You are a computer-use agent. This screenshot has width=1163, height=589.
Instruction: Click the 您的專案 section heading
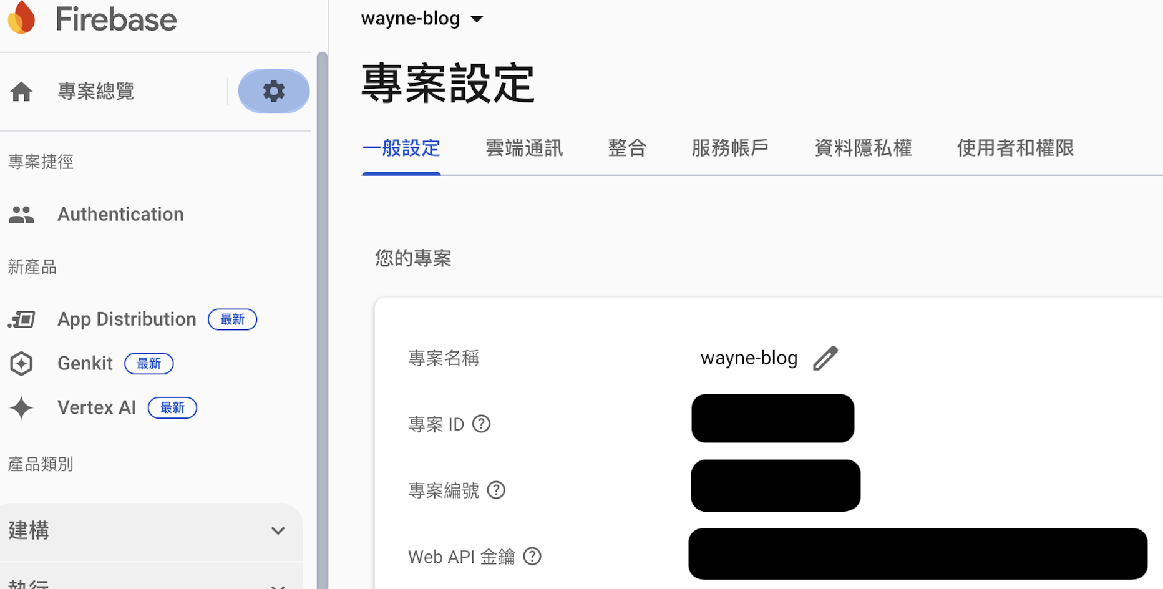pyautogui.click(x=413, y=258)
